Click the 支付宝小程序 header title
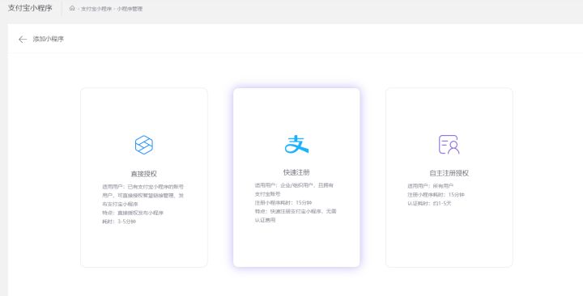The image size is (583, 296). [x=30, y=8]
